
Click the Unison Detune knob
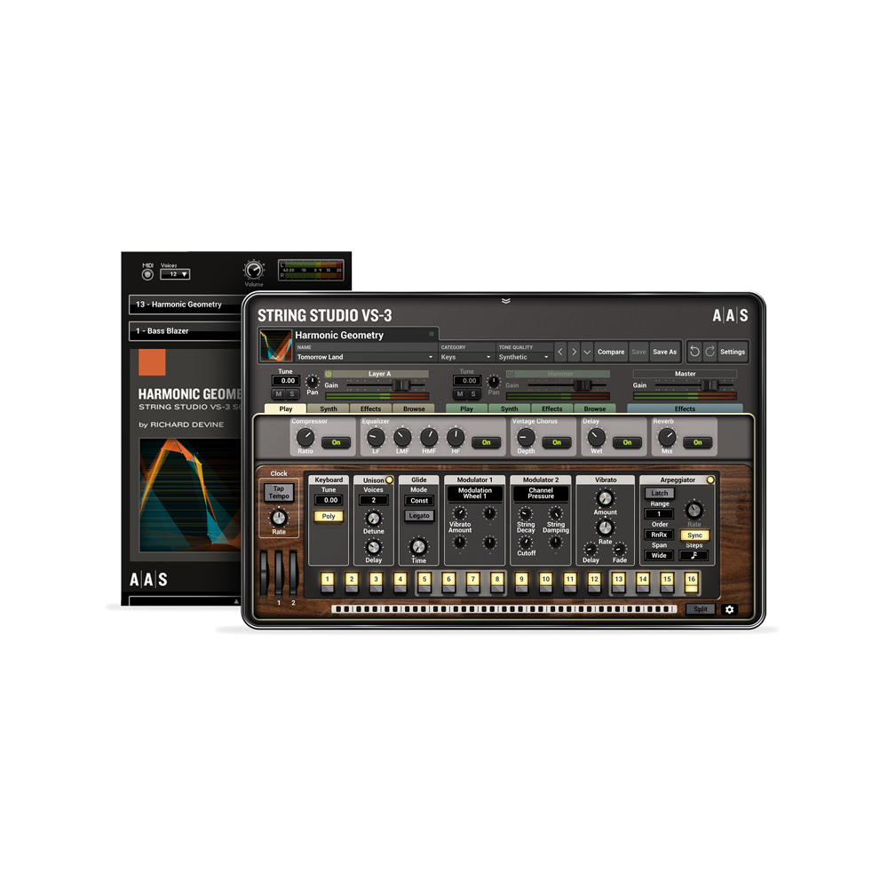point(373,519)
